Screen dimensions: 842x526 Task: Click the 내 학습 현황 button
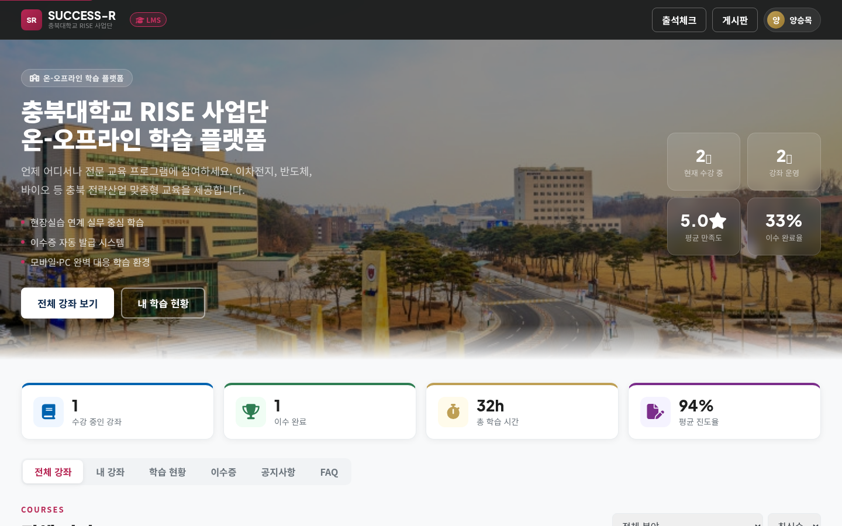163,303
